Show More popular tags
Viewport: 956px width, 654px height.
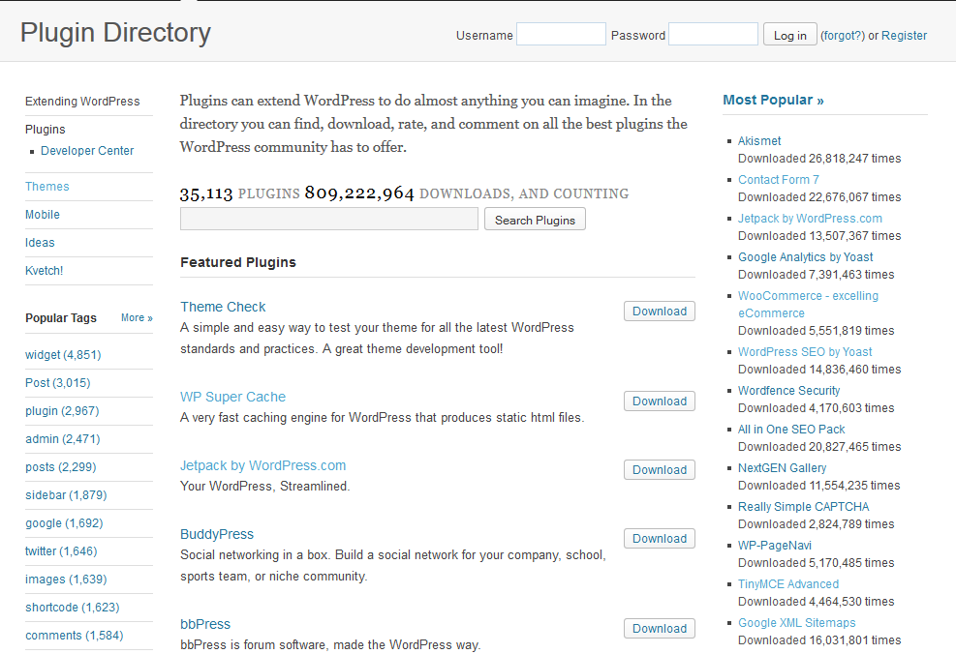tap(137, 318)
